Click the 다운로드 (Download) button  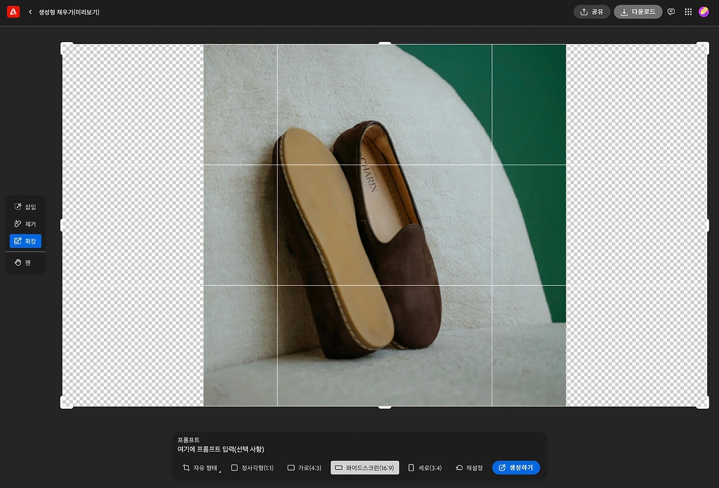pos(638,12)
